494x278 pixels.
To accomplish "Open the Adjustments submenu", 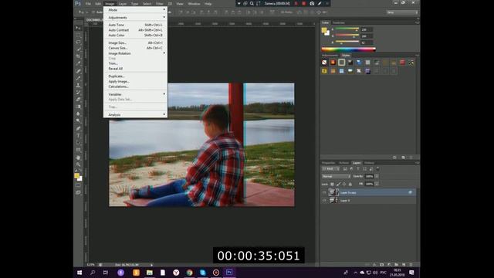I will coord(136,17).
